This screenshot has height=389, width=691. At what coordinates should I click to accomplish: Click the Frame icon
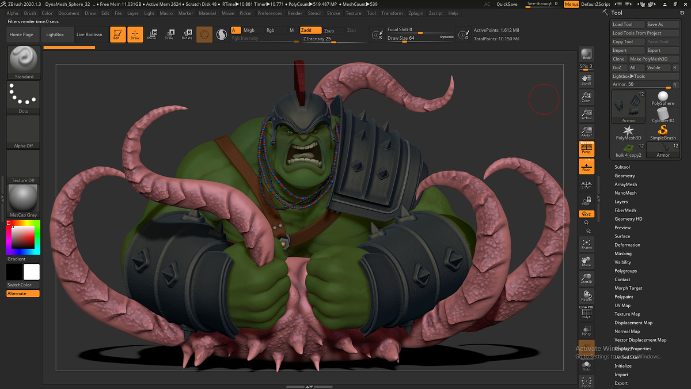(x=586, y=243)
